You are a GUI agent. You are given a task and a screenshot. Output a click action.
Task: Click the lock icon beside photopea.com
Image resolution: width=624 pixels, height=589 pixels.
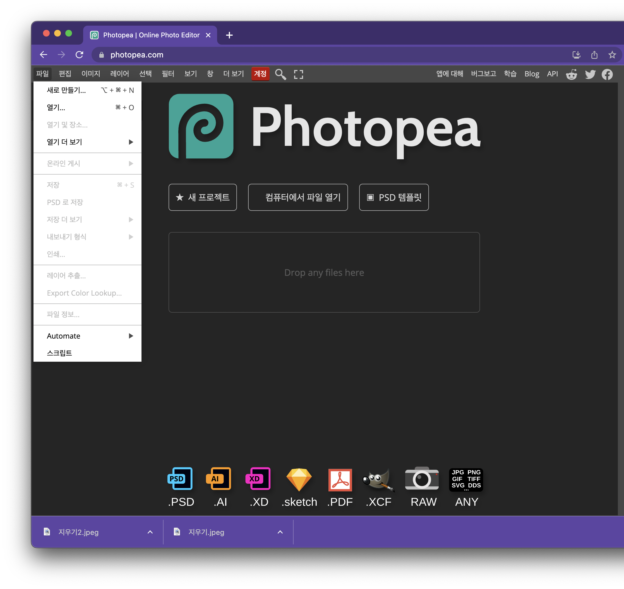tap(102, 55)
